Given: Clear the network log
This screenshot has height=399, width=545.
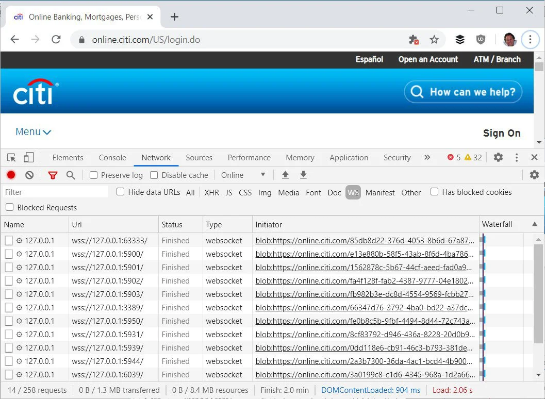Looking at the screenshot, I should tap(29, 175).
